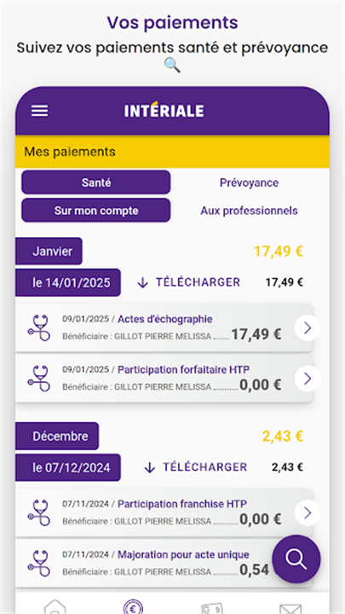The width and height of the screenshot is (345, 614).
Task: Click stethoscope icon for Participation forfaitaire HTP
Action: (x=39, y=379)
